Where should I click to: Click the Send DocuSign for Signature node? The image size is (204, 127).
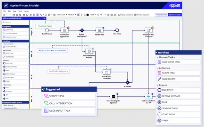pos(113,96)
